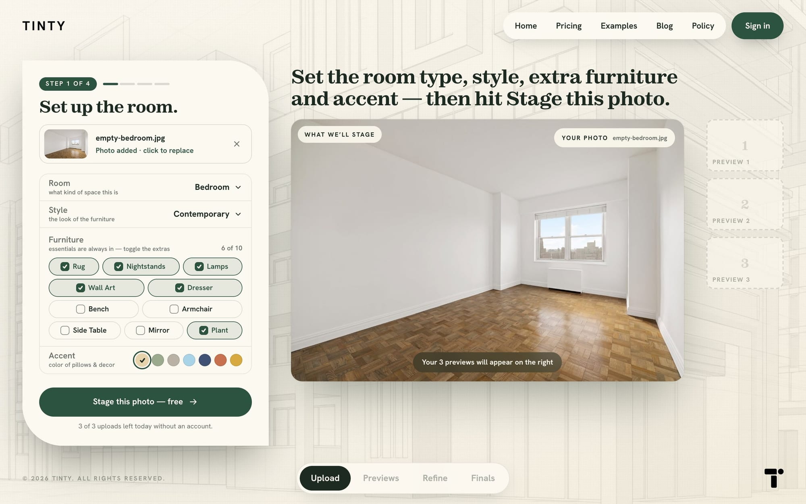Open the Preview 3 placeholder slot

(745, 263)
